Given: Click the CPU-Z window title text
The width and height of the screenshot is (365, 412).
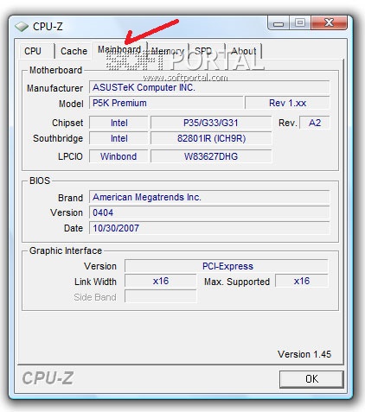Looking at the screenshot, I should point(48,27).
